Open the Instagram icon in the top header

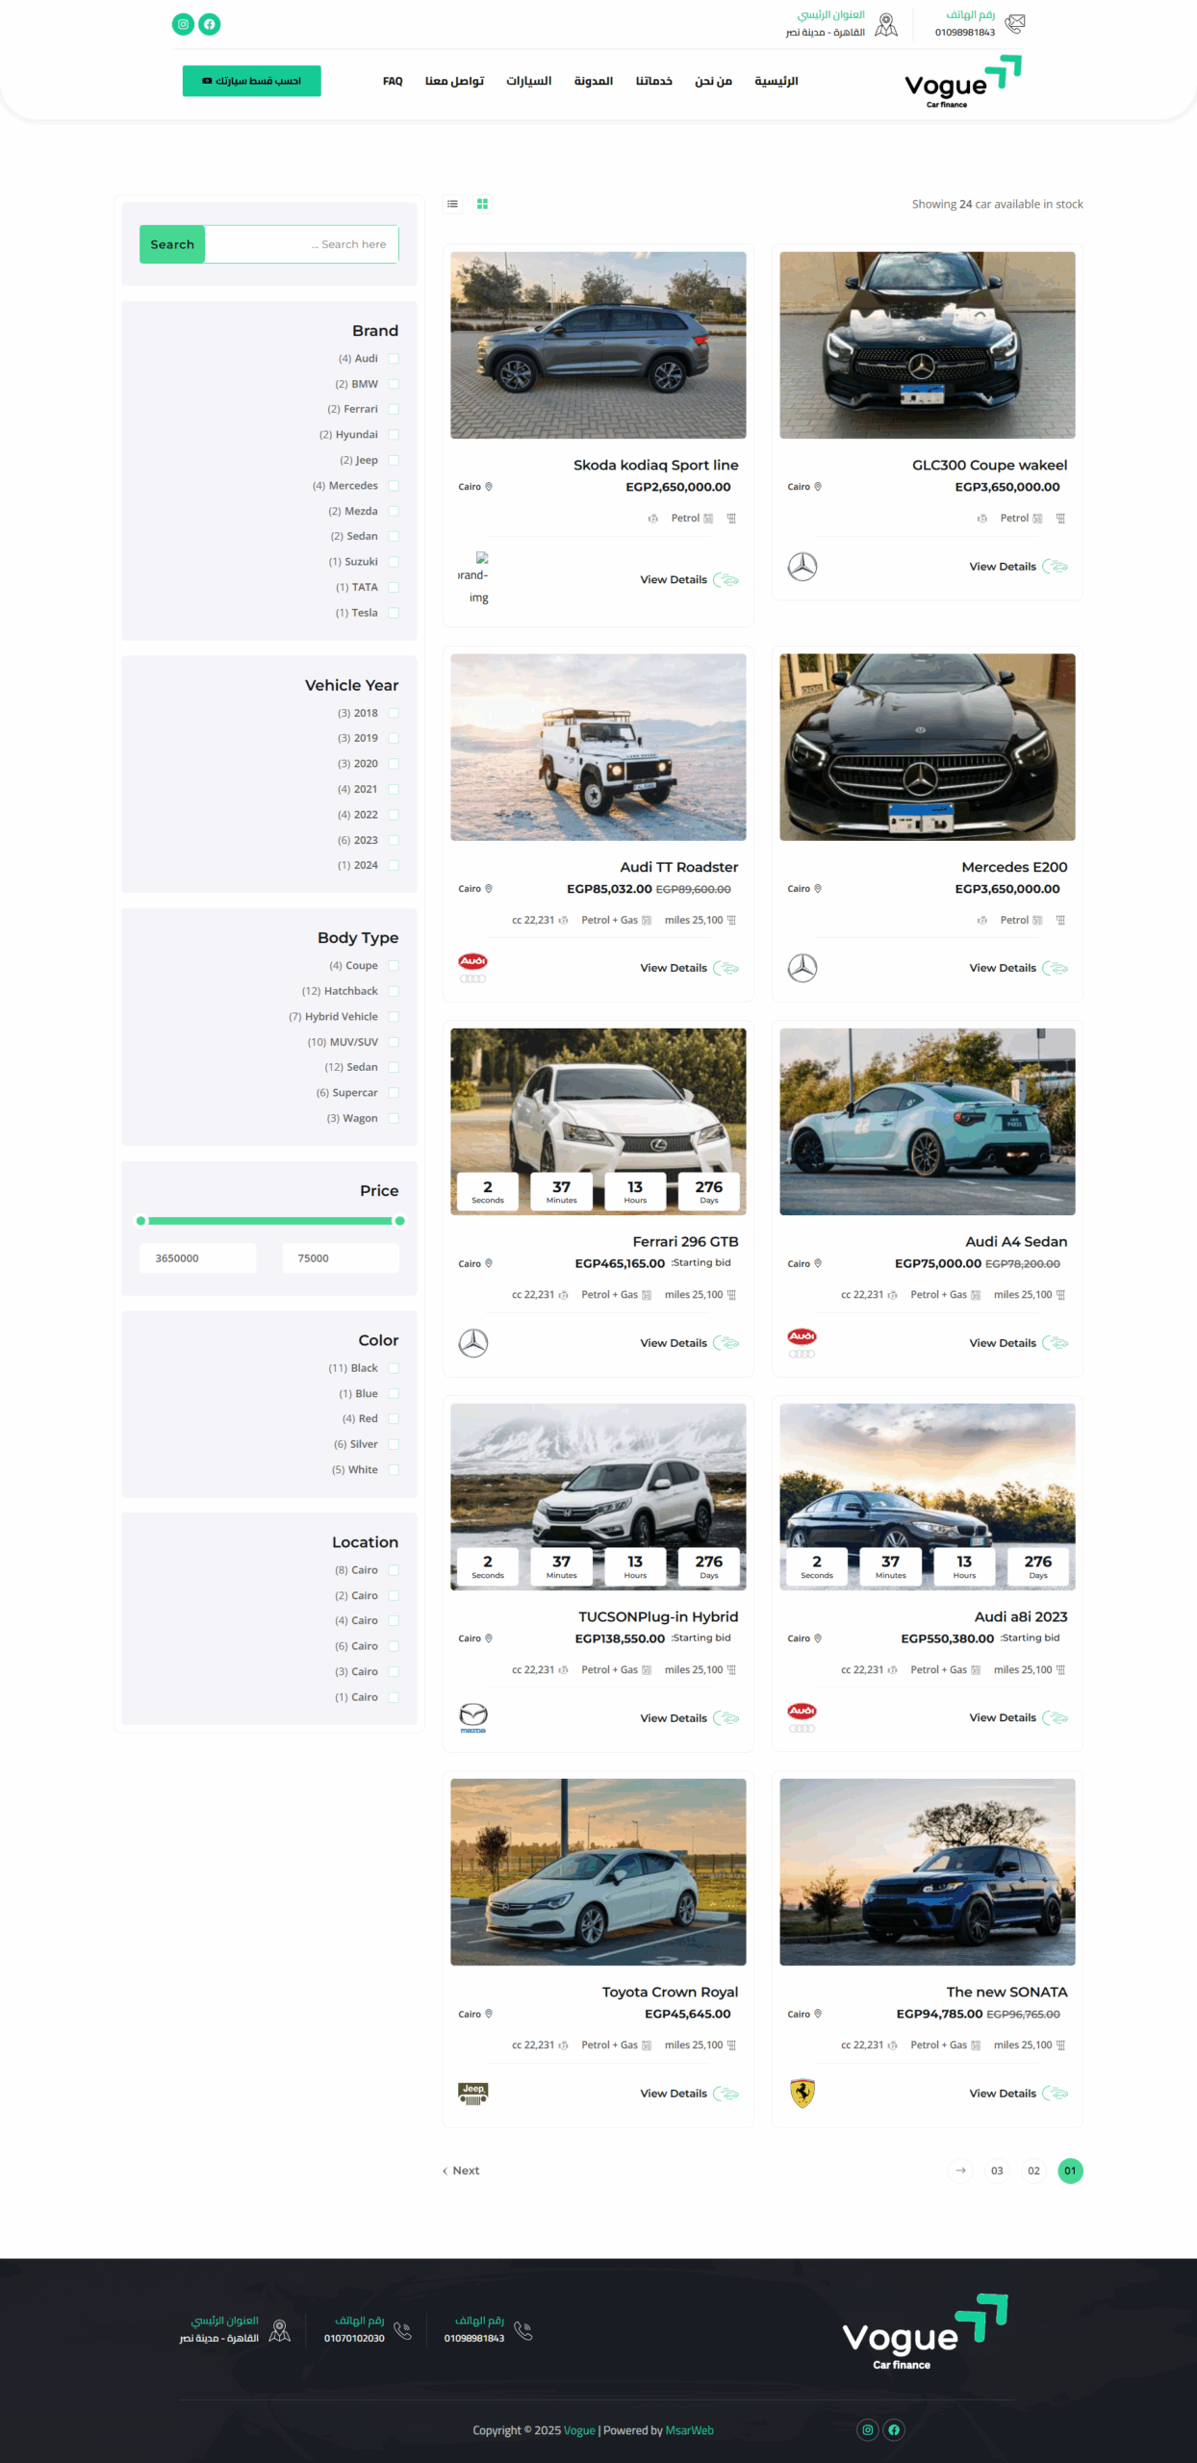pos(183,24)
